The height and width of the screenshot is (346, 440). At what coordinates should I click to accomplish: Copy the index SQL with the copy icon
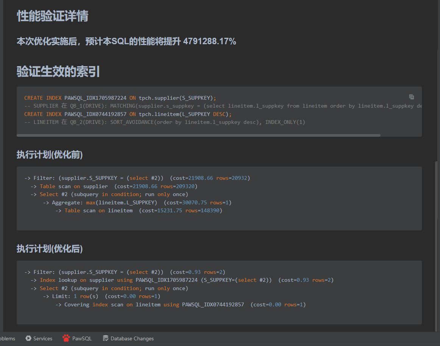pos(412,97)
